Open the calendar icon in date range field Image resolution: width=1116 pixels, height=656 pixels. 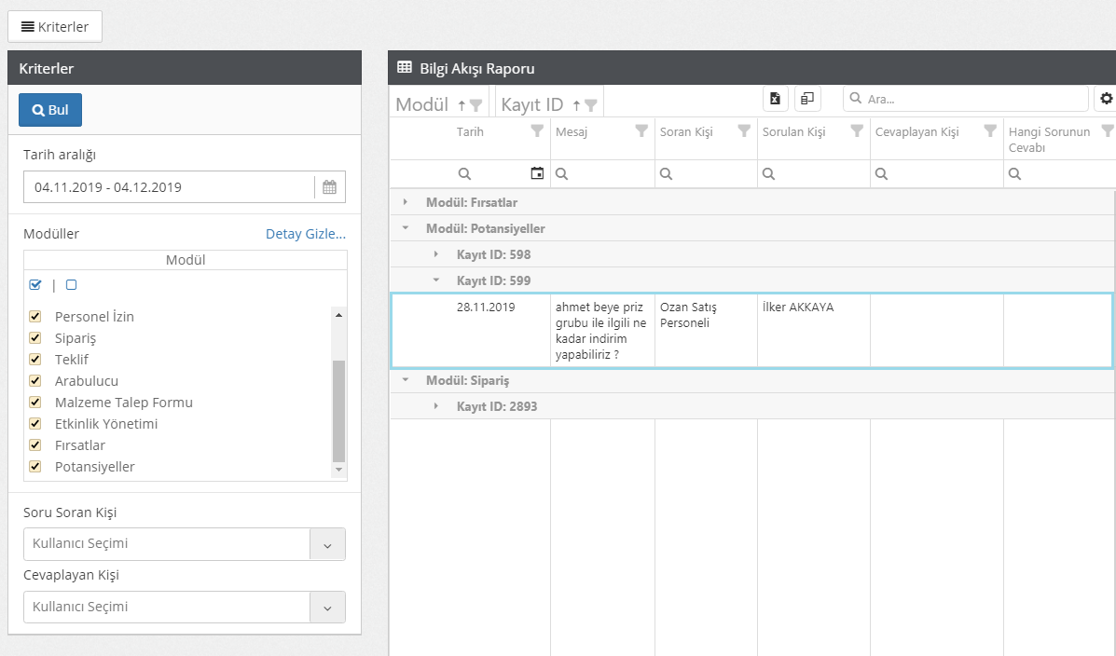point(329,187)
